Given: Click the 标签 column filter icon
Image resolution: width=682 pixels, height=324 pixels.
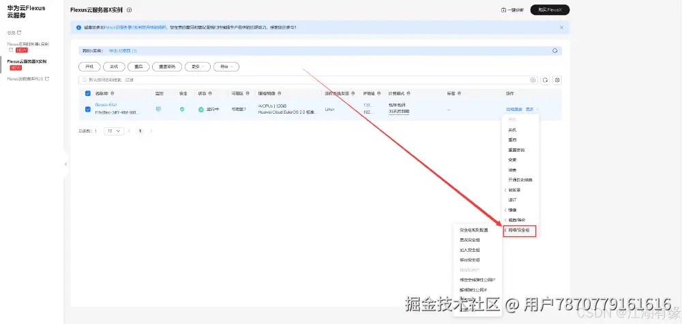Looking at the screenshot, I should [x=459, y=93].
